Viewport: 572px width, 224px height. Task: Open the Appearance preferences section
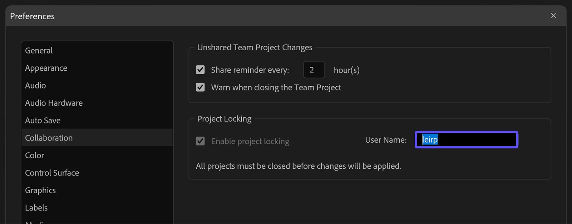point(46,68)
